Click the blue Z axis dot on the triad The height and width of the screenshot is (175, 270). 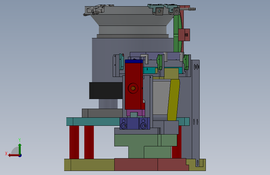(x=20, y=155)
